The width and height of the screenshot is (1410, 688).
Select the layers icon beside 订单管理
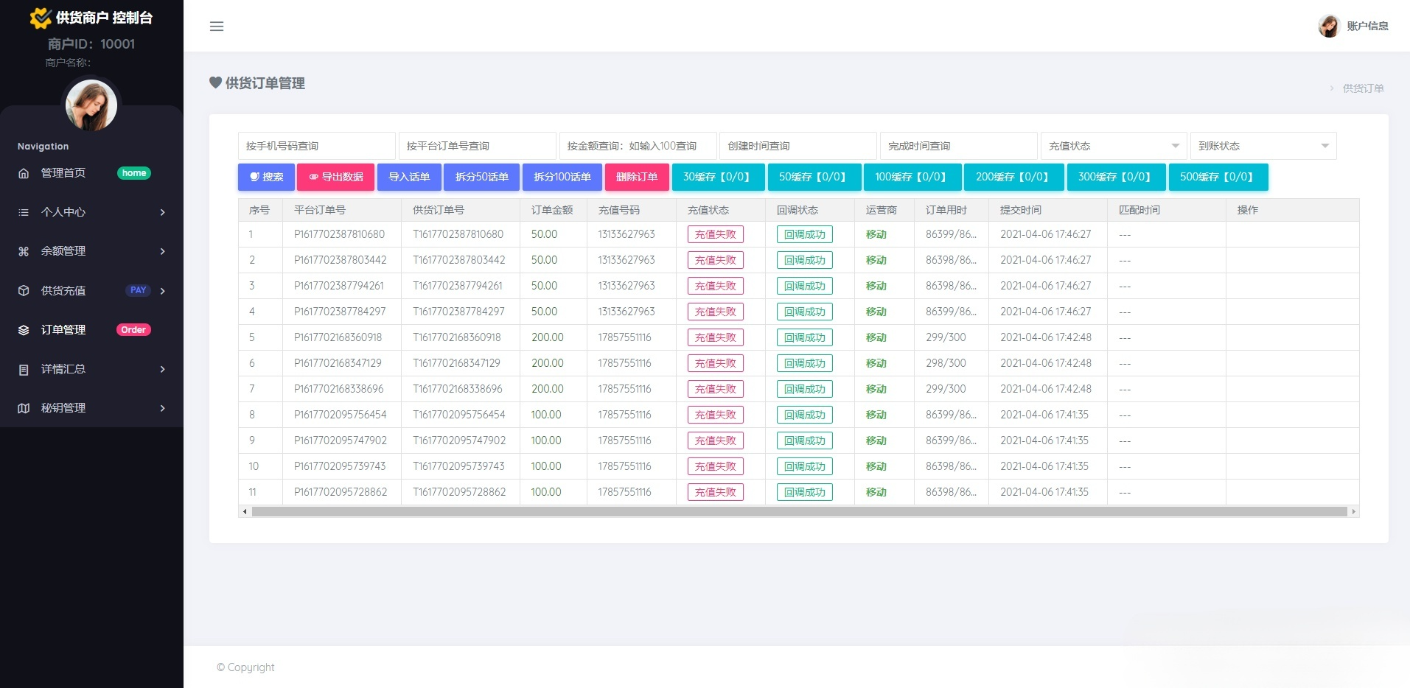(23, 330)
